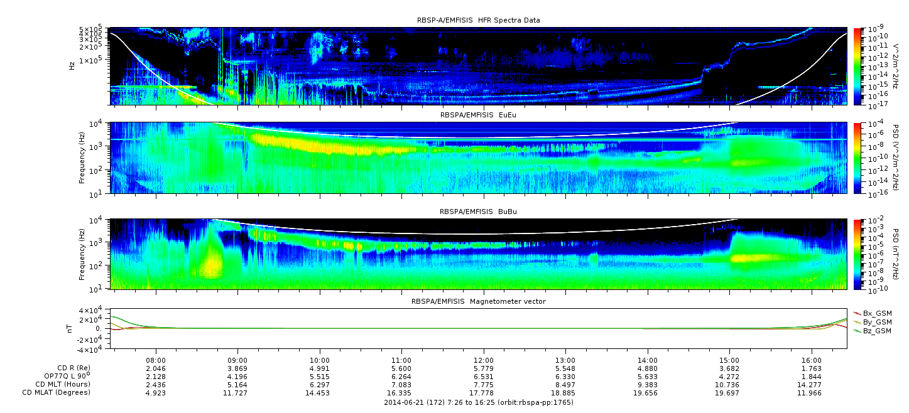Click the RBSPA/EMFISIS EuEu panel title
Viewport: 909px width, 413px height.
(478, 115)
